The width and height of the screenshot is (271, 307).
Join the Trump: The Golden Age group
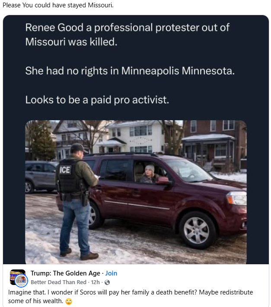point(111,273)
